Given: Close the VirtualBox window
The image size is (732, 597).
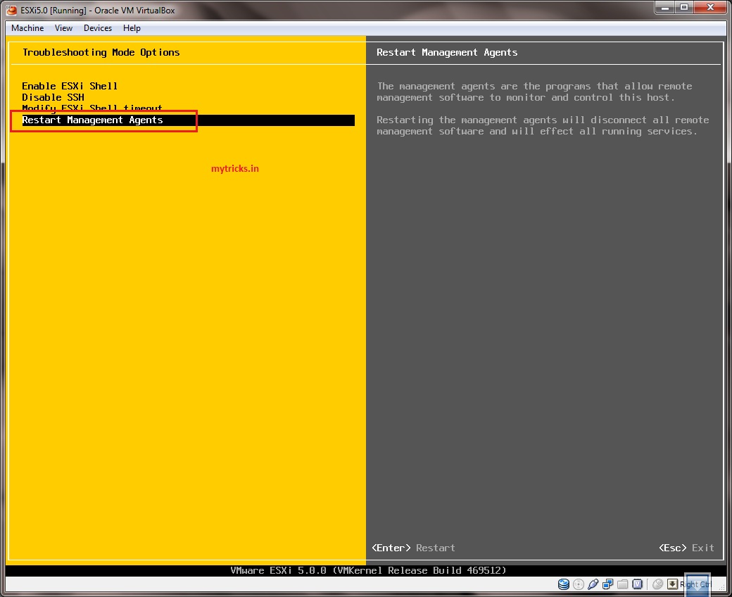Looking at the screenshot, I should (710, 8).
